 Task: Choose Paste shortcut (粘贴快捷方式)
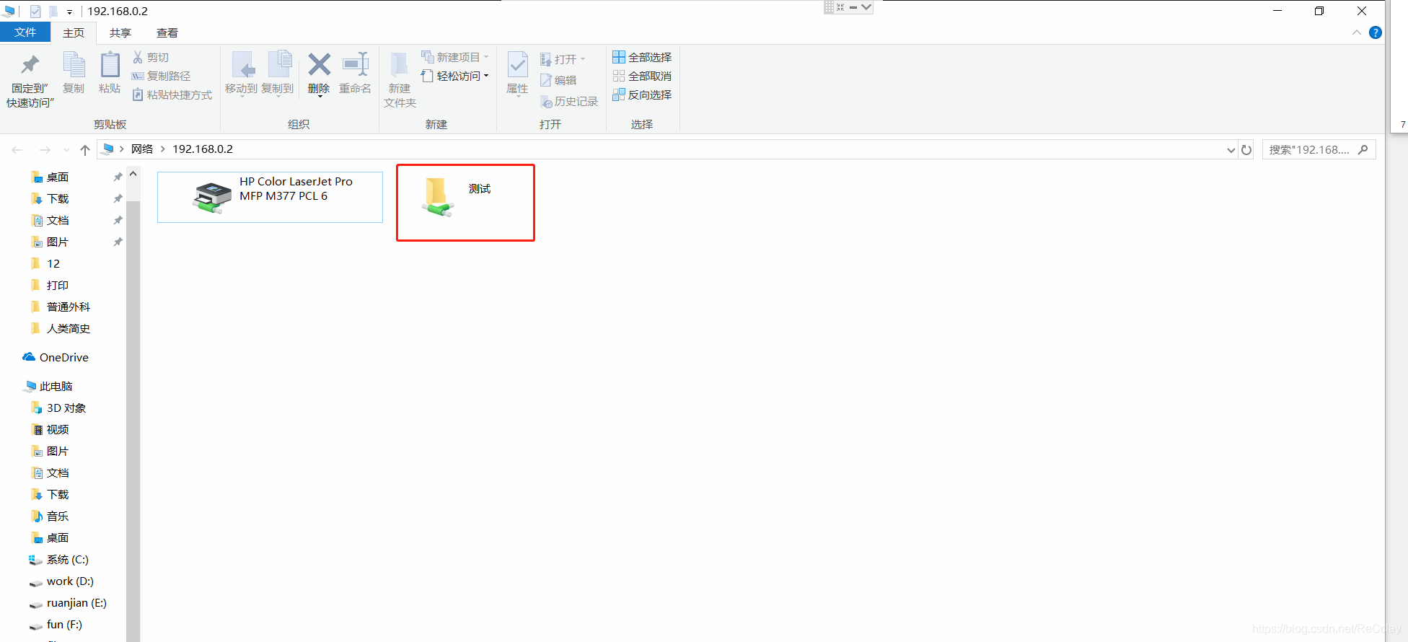172,94
